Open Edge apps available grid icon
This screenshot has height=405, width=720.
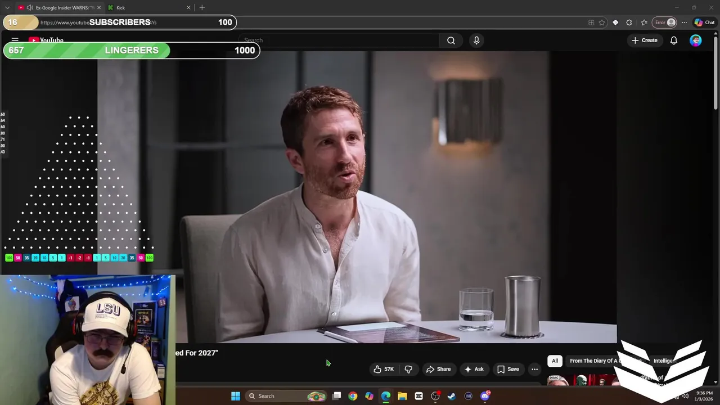tap(591, 22)
